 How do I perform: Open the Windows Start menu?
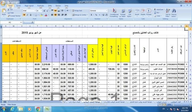click(x=3, y=109)
